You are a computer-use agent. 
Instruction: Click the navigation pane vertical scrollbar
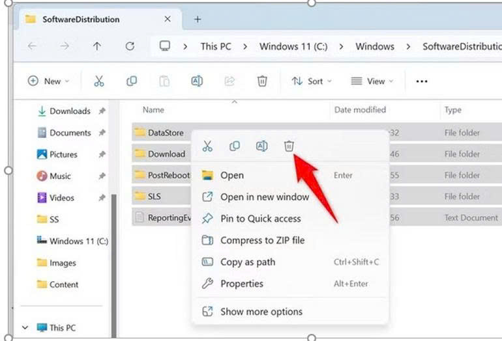tap(113, 266)
